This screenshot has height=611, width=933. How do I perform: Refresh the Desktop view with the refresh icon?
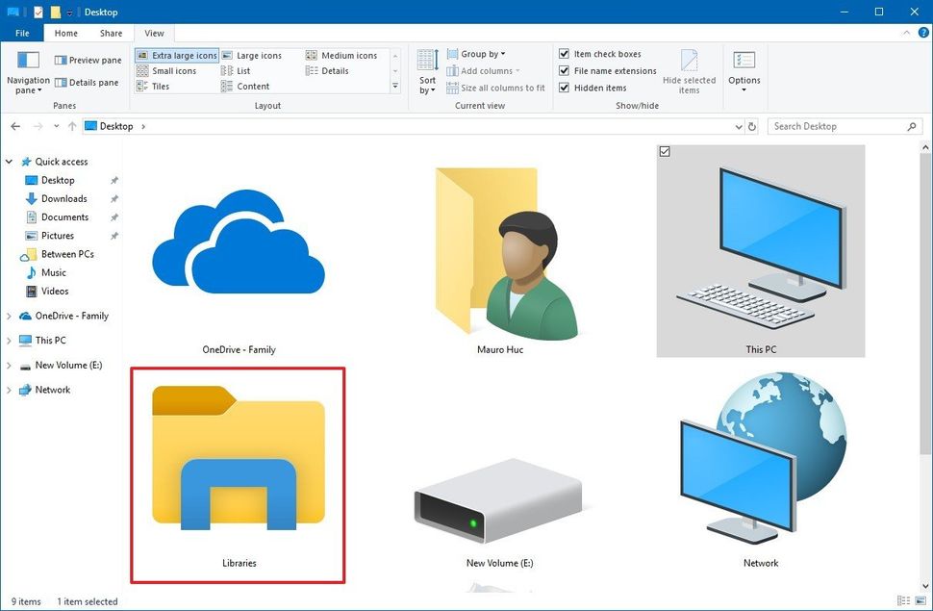[x=752, y=126]
